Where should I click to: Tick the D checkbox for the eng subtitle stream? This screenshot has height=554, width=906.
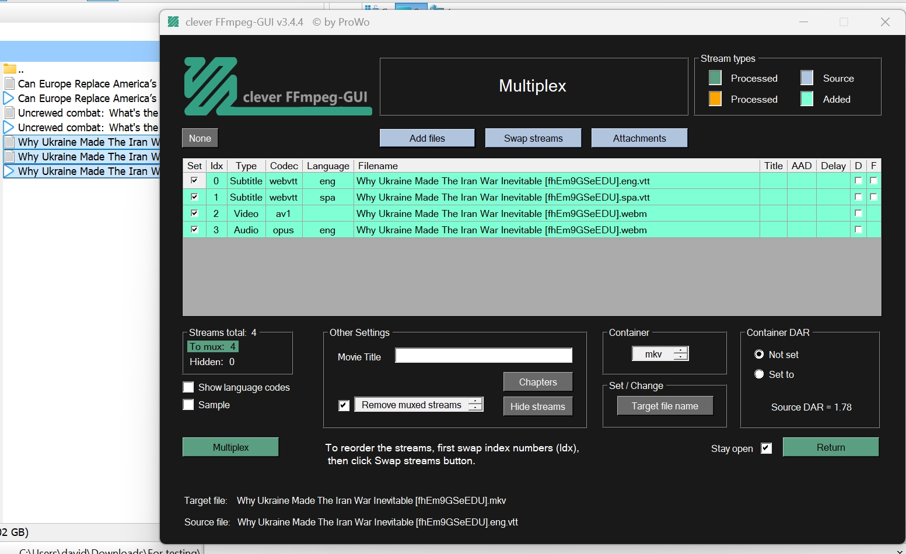click(x=858, y=181)
